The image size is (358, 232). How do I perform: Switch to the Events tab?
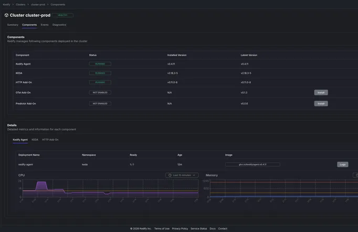click(x=45, y=25)
